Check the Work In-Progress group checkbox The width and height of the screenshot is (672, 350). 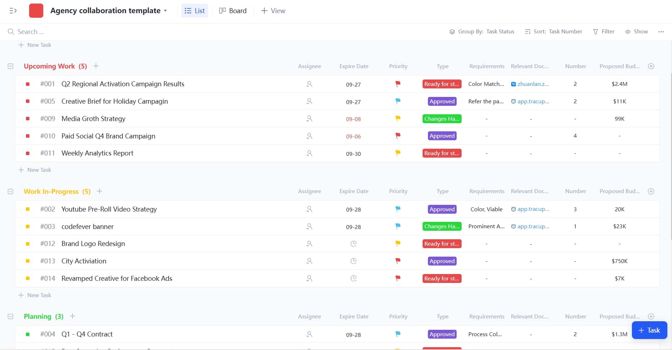click(10, 191)
